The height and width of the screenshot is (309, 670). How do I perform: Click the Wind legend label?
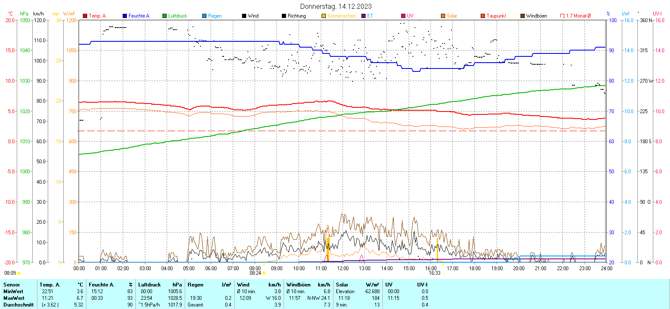click(253, 16)
